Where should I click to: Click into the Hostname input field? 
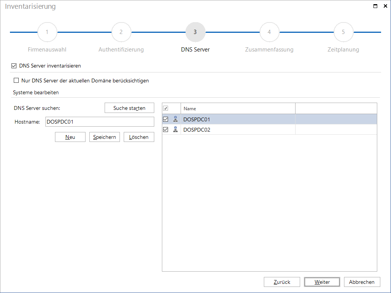point(100,122)
